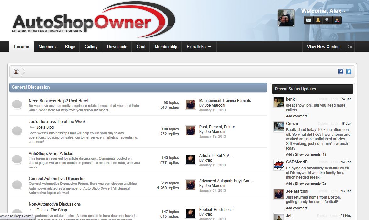The width and height of the screenshot is (369, 220).
Task: Click forum status bubble for Need Business Help
Action: point(17,105)
